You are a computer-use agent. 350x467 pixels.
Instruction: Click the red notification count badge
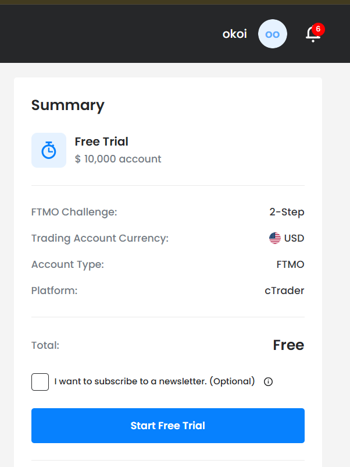pos(318,29)
